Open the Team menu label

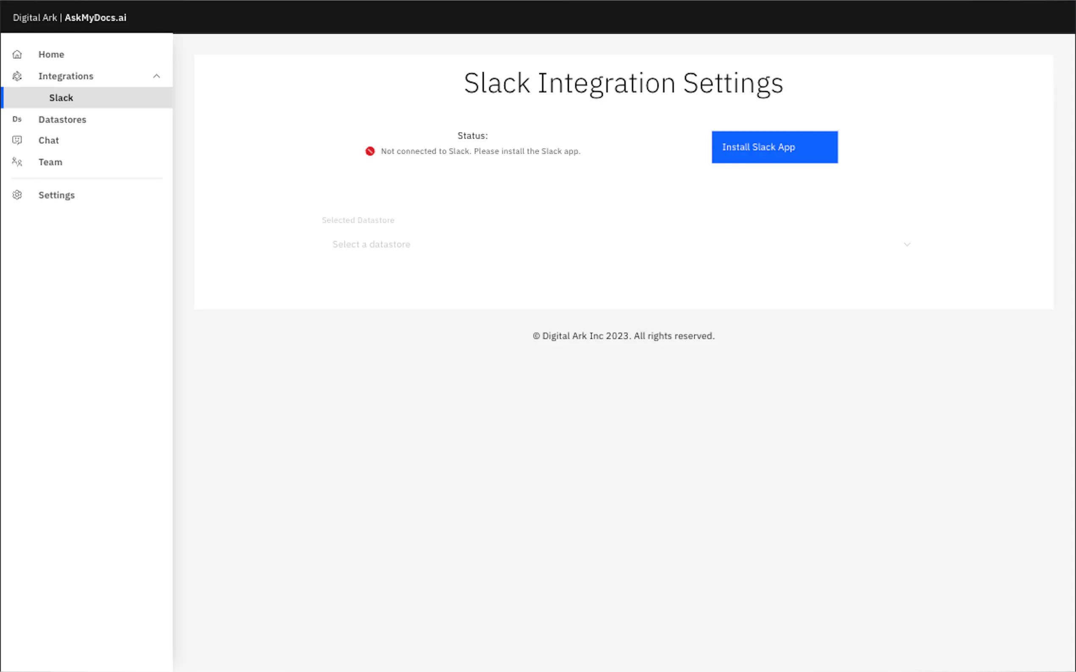[x=50, y=162]
